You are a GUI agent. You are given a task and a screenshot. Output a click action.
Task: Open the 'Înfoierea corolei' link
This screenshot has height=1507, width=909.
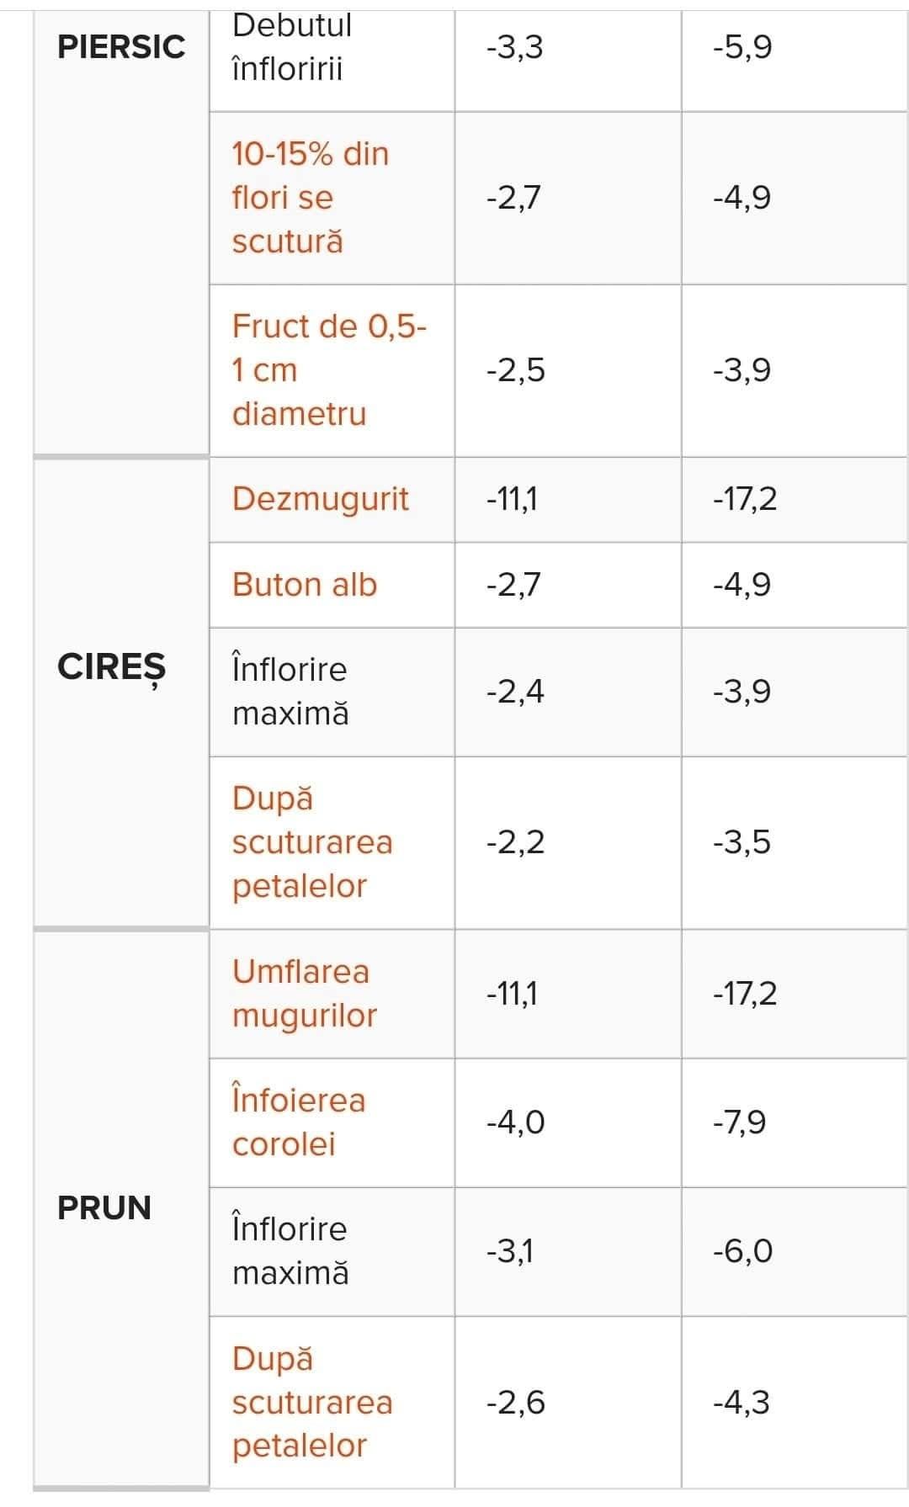click(299, 1122)
